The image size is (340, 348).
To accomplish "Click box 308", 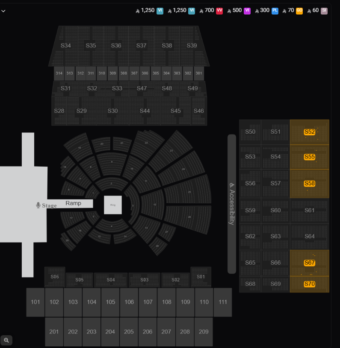I will (124, 73).
